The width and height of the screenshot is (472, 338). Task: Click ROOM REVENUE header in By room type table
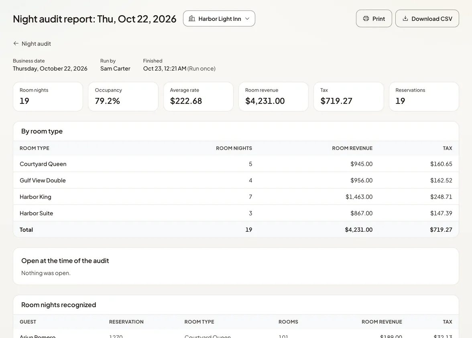click(352, 148)
